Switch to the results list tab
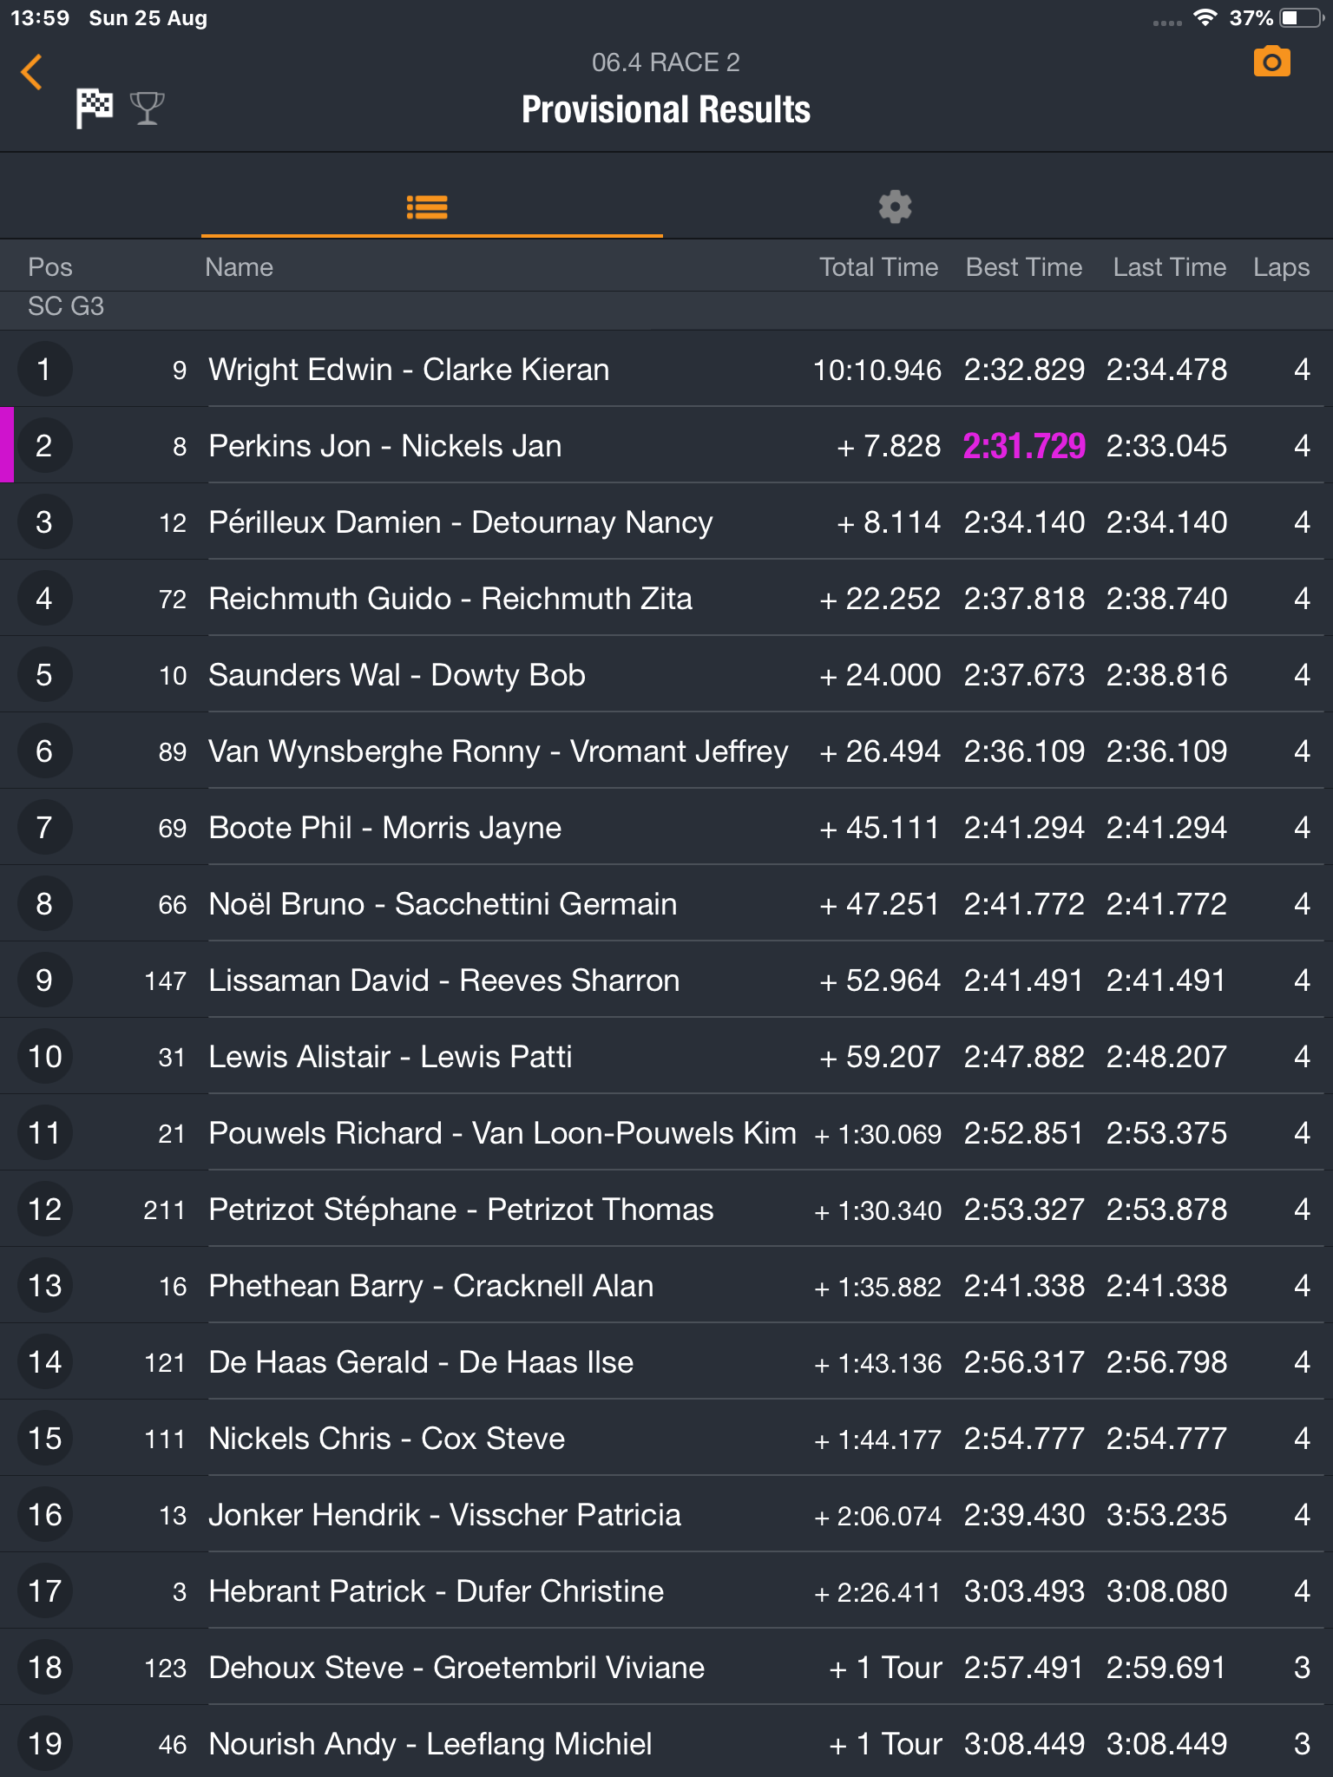The width and height of the screenshot is (1333, 1777). pyautogui.click(x=427, y=207)
